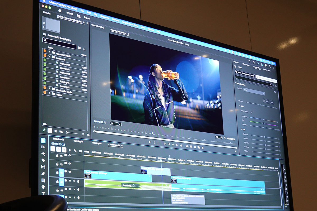Open Program Monitor settings wrench
The image size is (317, 211).
pos(225,138)
